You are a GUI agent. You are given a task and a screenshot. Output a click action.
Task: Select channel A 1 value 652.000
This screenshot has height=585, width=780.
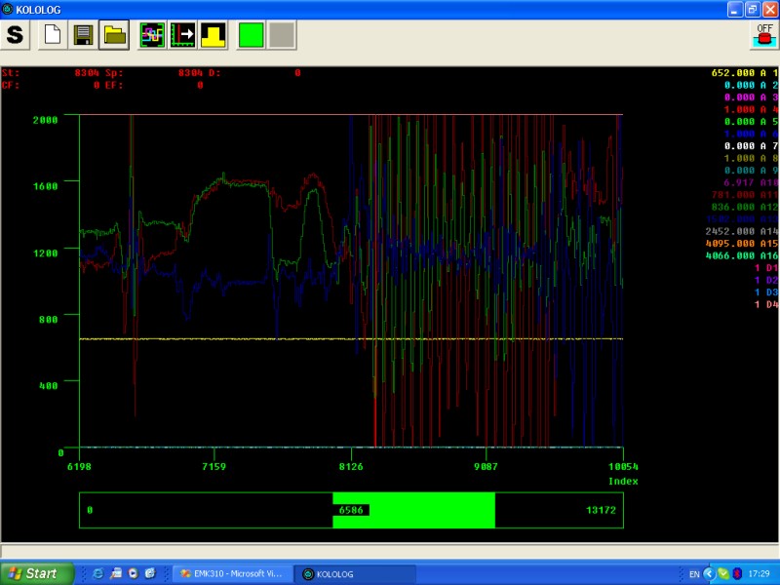click(x=744, y=72)
